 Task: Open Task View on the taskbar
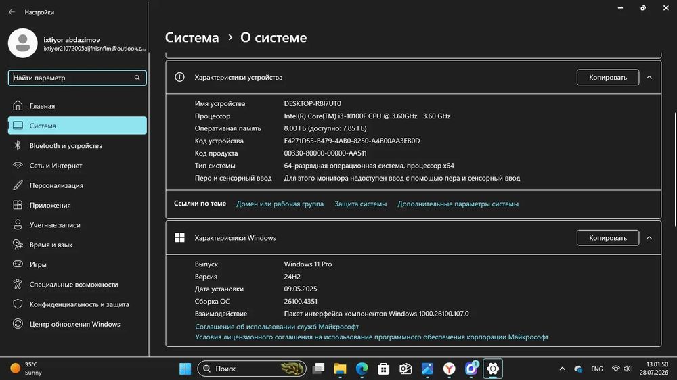tap(319, 369)
